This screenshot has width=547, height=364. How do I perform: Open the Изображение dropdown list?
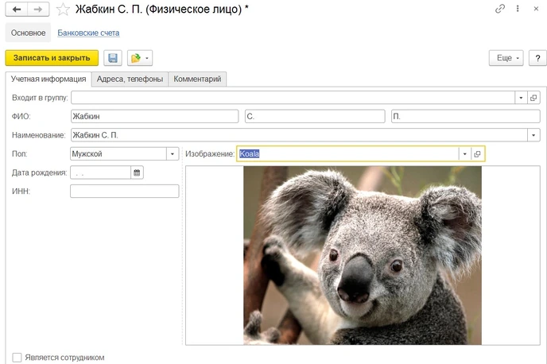coord(464,154)
